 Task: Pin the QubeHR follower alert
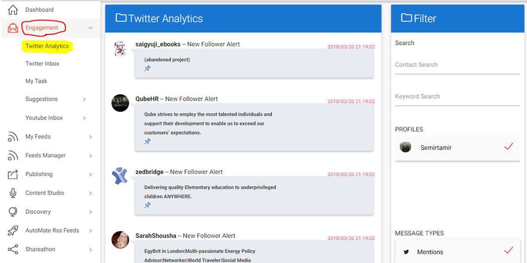(x=148, y=141)
